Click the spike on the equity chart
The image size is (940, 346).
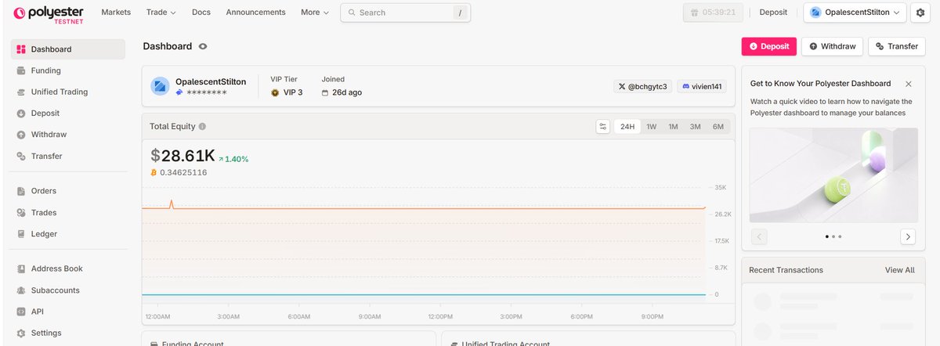[x=172, y=204]
